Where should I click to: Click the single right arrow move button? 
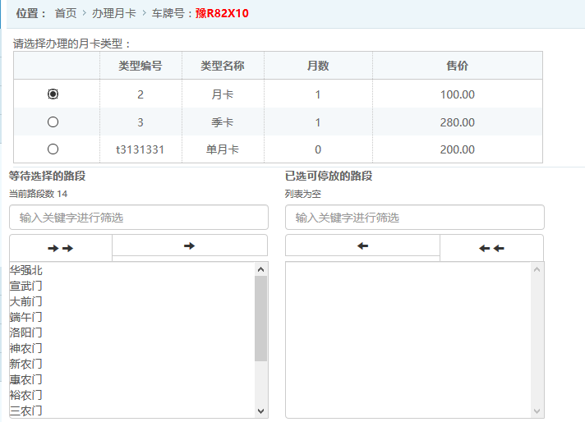189,245
